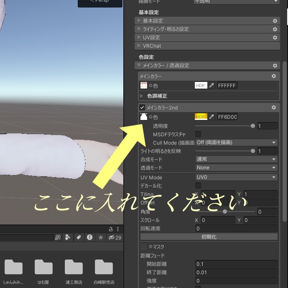Viewport: 288px width, 288px height.
Task: Click 角度 value field
Action: pyautogui.click(x=267, y=212)
